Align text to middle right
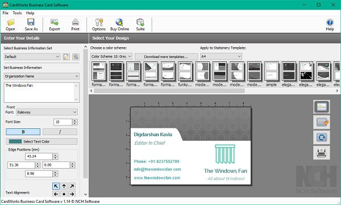 pyautogui.click(x=72, y=194)
